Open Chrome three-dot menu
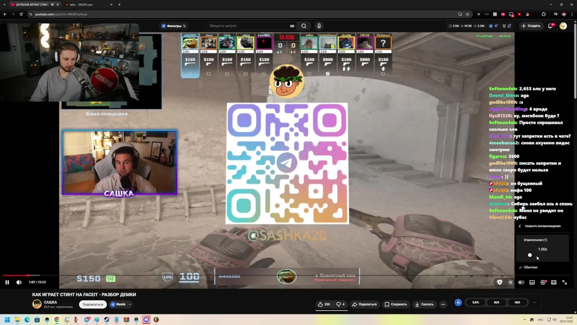Image resolution: width=577 pixels, height=325 pixels. click(572, 14)
